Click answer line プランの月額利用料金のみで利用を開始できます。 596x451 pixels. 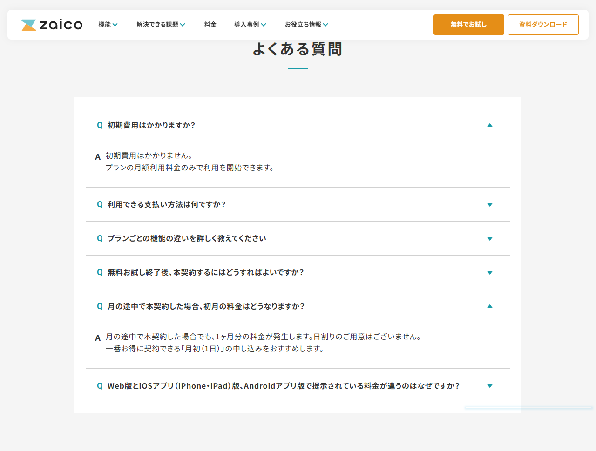(x=190, y=168)
